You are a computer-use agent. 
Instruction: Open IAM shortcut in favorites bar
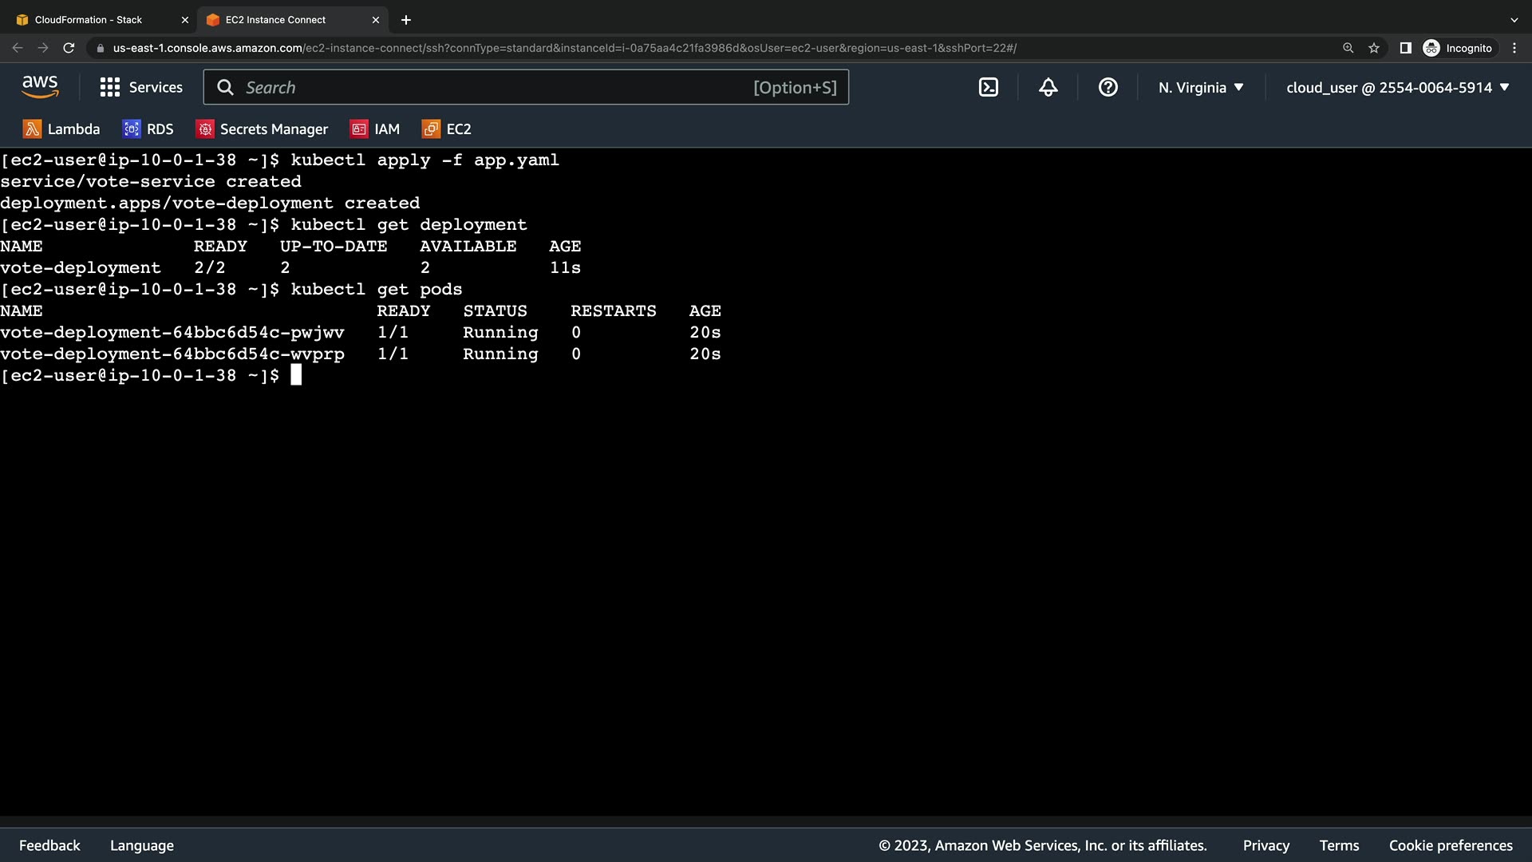tap(375, 129)
